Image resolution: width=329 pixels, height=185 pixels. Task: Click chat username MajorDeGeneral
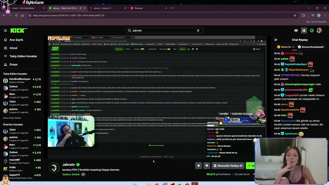point(298,70)
